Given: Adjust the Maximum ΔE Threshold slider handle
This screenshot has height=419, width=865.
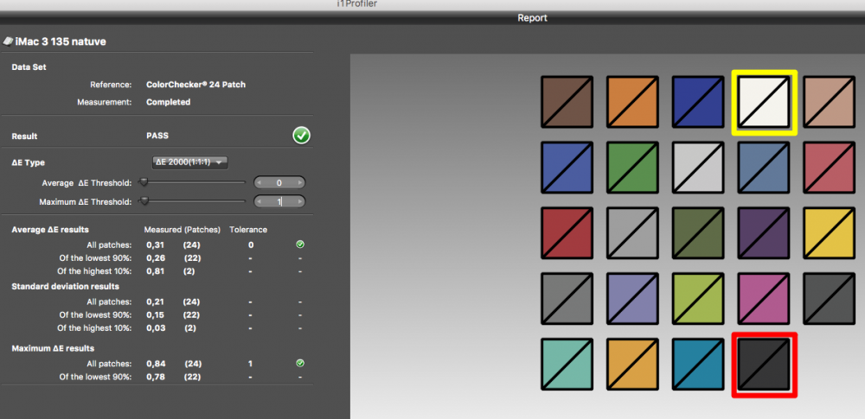Looking at the screenshot, I should click(144, 202).
